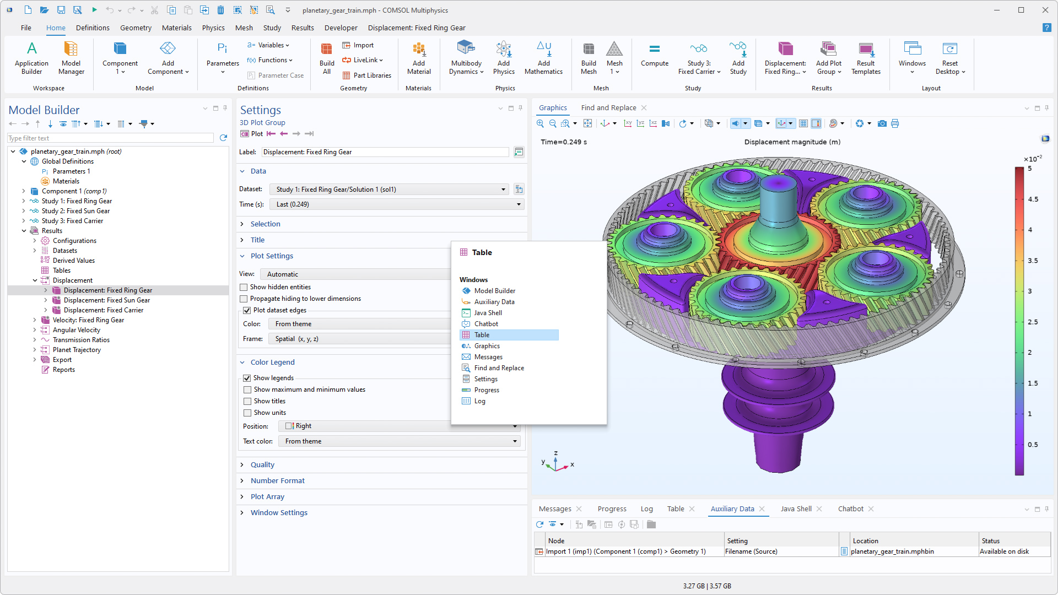Screen dimensions: 1058x595
Task: Click Zoom Extents in the graphics toolbar
Action: (588, 123)
